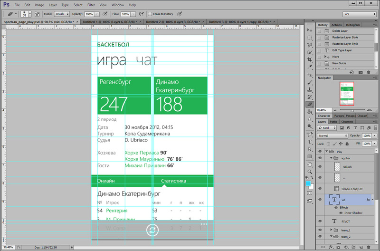Click the Edit Type Layer history state

click(342, 50)
